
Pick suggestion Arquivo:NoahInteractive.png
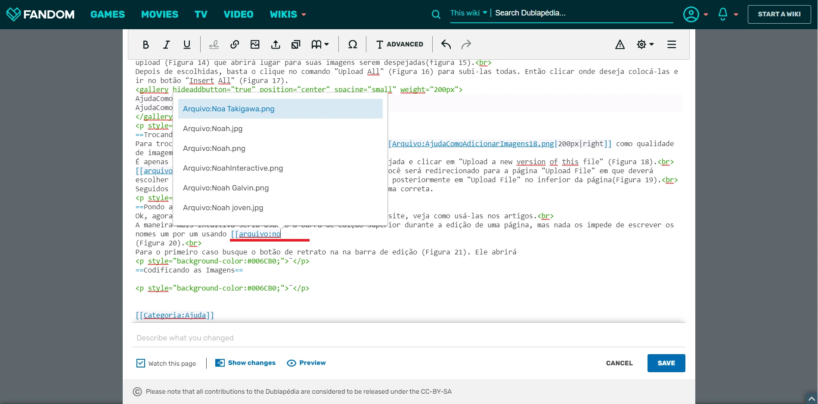tap(280, 168)
